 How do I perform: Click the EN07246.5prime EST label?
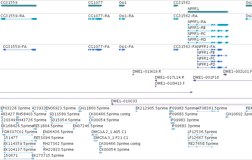coord(88,126)
